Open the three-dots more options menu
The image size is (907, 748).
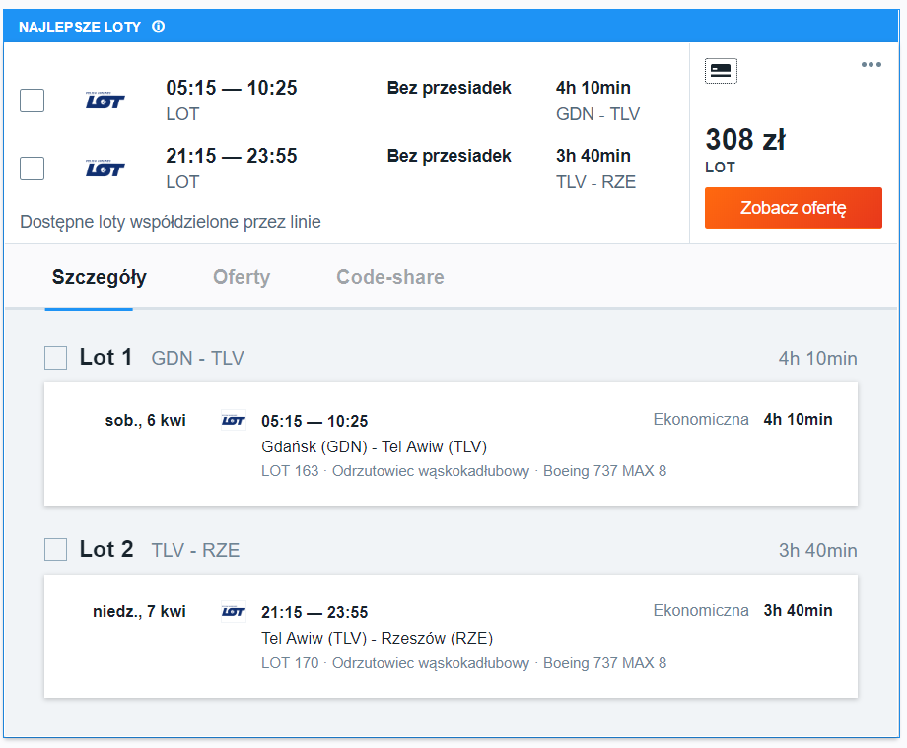tap(871, 65)
